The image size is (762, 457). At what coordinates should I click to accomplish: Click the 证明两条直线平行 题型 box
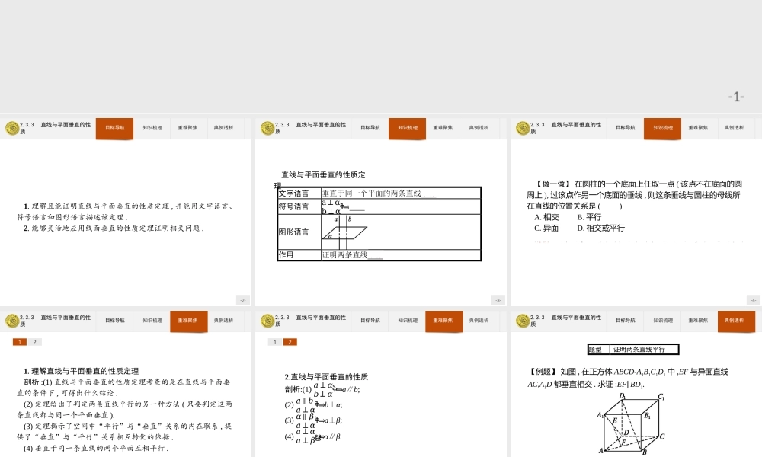pos(635,350)
